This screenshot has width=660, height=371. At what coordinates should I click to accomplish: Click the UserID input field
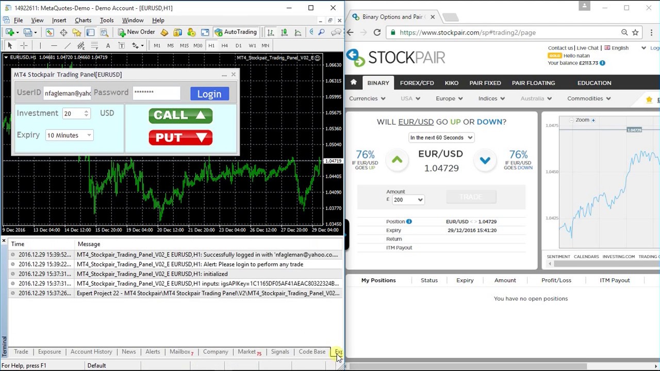(x=67, y=93)
